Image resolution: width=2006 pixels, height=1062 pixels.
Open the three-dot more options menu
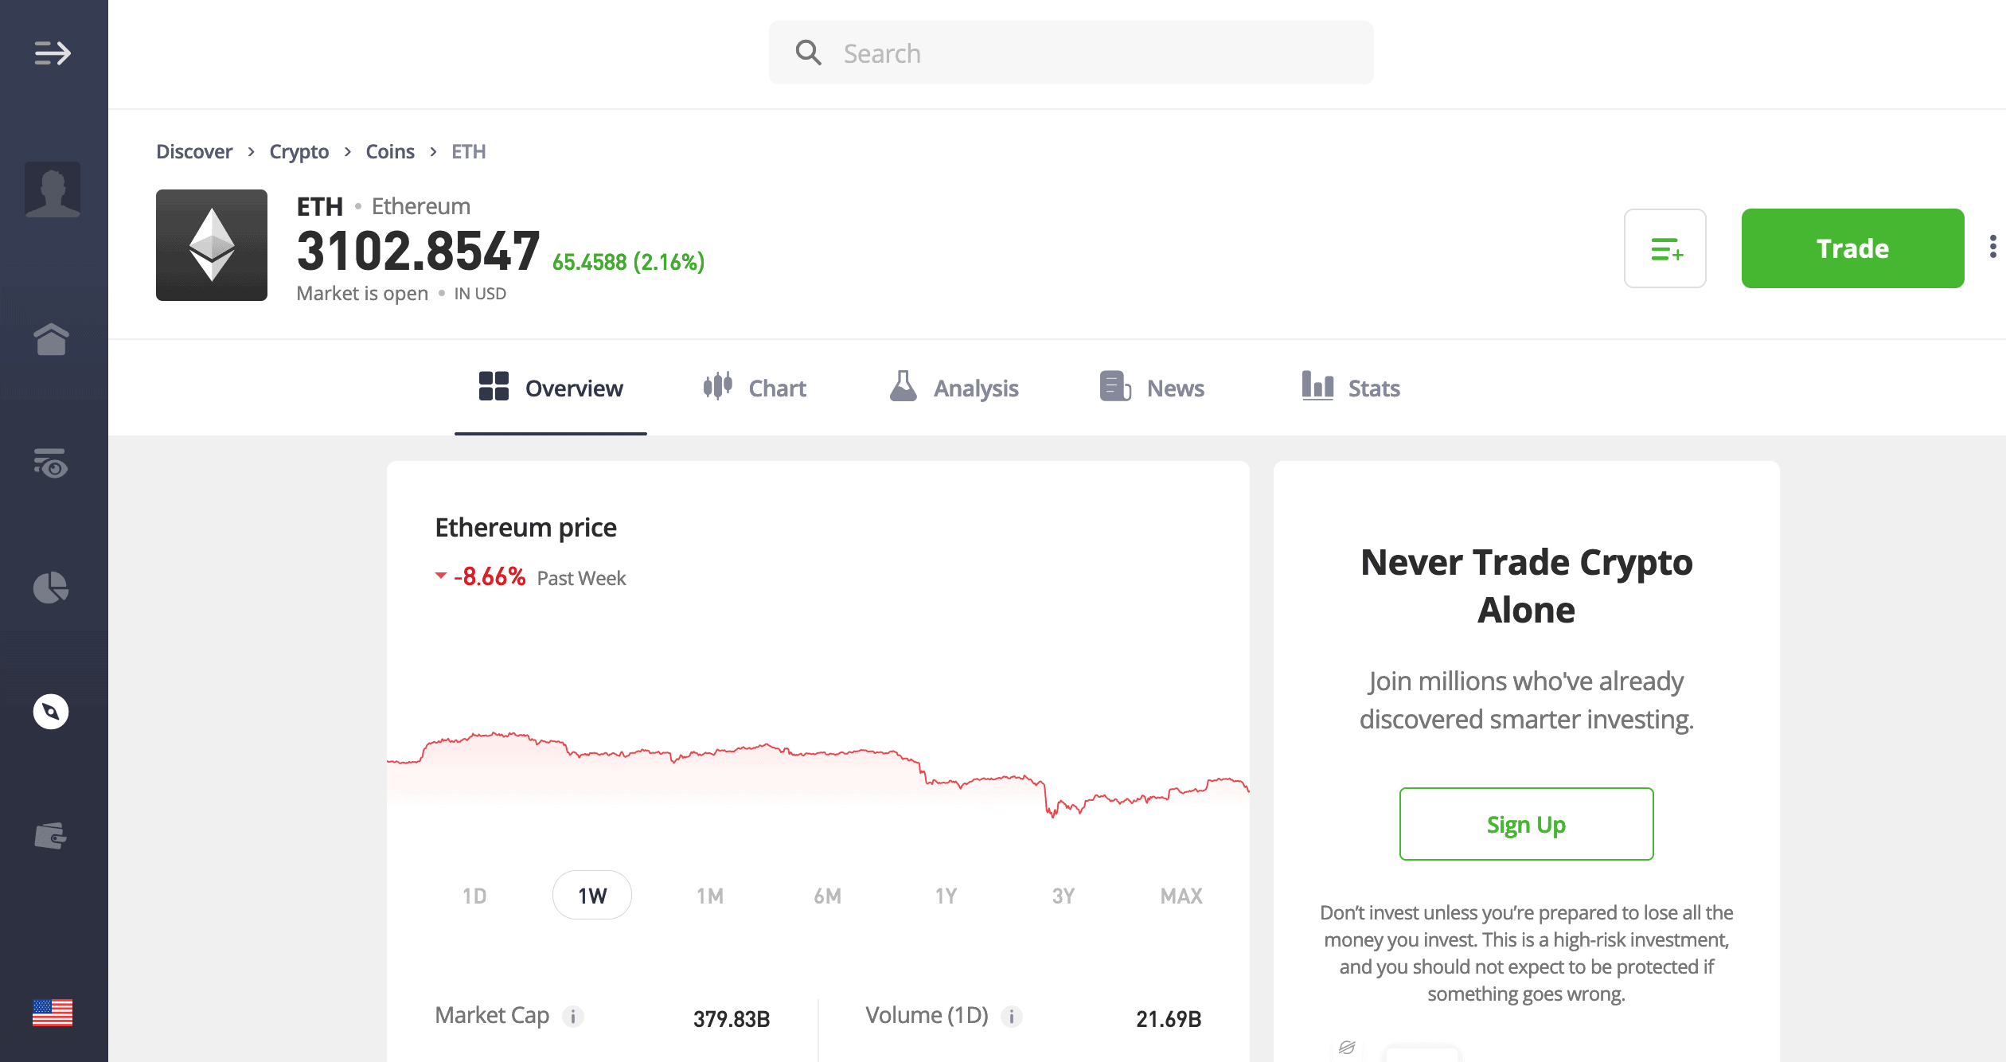click(1992, 247)
